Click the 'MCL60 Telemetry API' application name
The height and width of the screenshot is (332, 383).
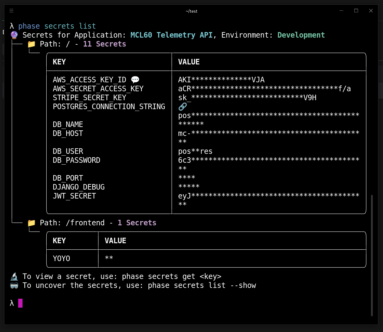172,35
